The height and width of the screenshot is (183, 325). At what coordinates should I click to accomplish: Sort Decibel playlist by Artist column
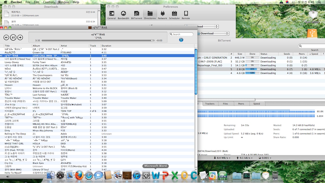[x=75, y=46]
